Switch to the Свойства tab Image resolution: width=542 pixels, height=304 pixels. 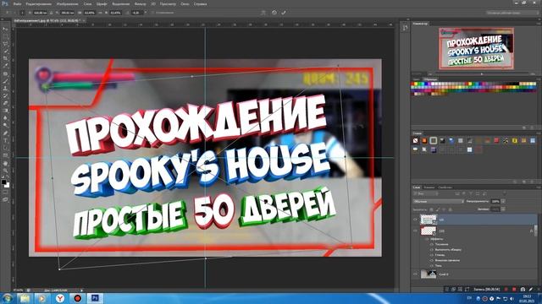click(445, 187)
